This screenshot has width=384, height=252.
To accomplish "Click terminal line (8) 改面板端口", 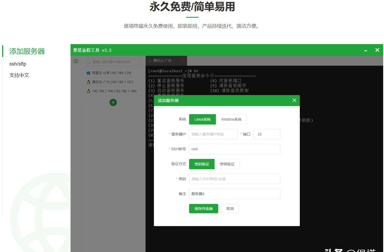I will (226, 81).
